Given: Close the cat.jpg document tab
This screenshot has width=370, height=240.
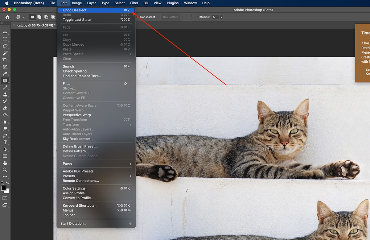Looking at the screenshot, I should (14, 25).
